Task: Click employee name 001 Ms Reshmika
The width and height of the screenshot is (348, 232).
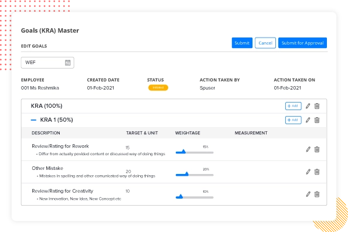Action: pos(40,88)
